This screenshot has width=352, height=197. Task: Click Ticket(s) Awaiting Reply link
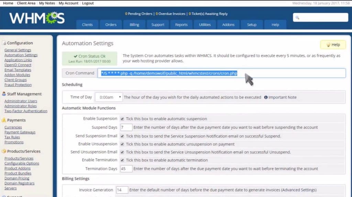pyautogui.click(x=208, y=14)
